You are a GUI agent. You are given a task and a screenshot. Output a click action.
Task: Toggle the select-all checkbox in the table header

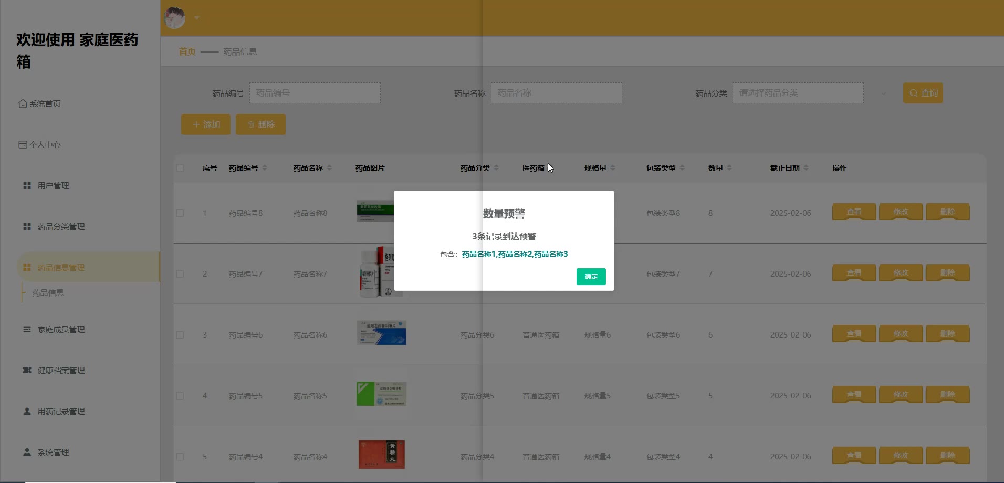click(x=180, y=168)
